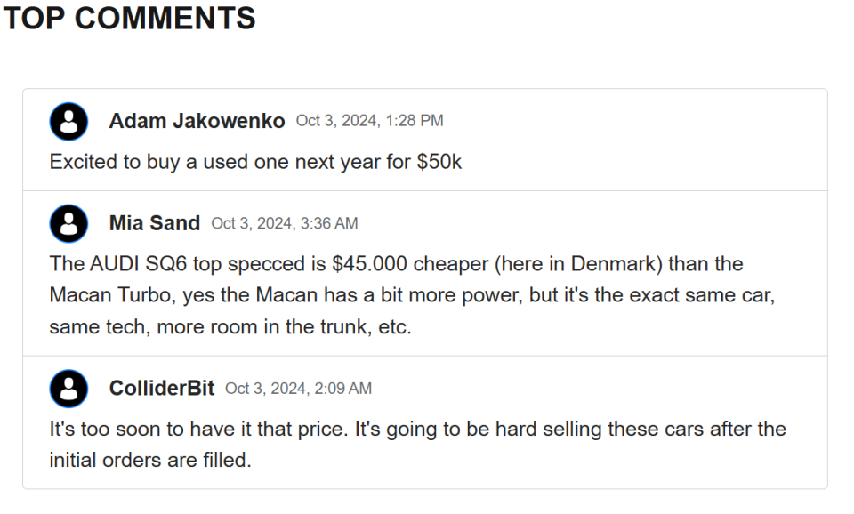Click '(here in Denmark)' in Mia's comment

click(x=578, y=264)
